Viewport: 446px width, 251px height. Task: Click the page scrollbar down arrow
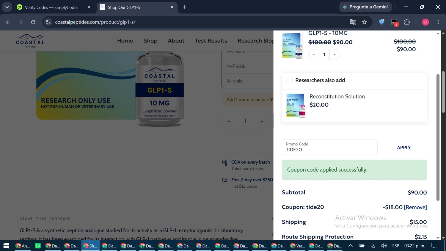coord(443,238)
